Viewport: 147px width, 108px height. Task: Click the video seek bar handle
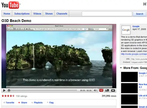[9, 90]
